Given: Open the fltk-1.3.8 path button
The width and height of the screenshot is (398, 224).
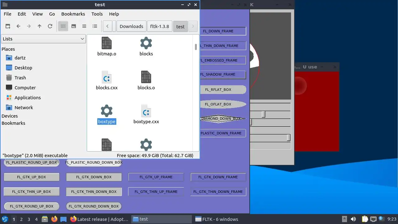Looking at the screenshot, I should coord(160,26).
